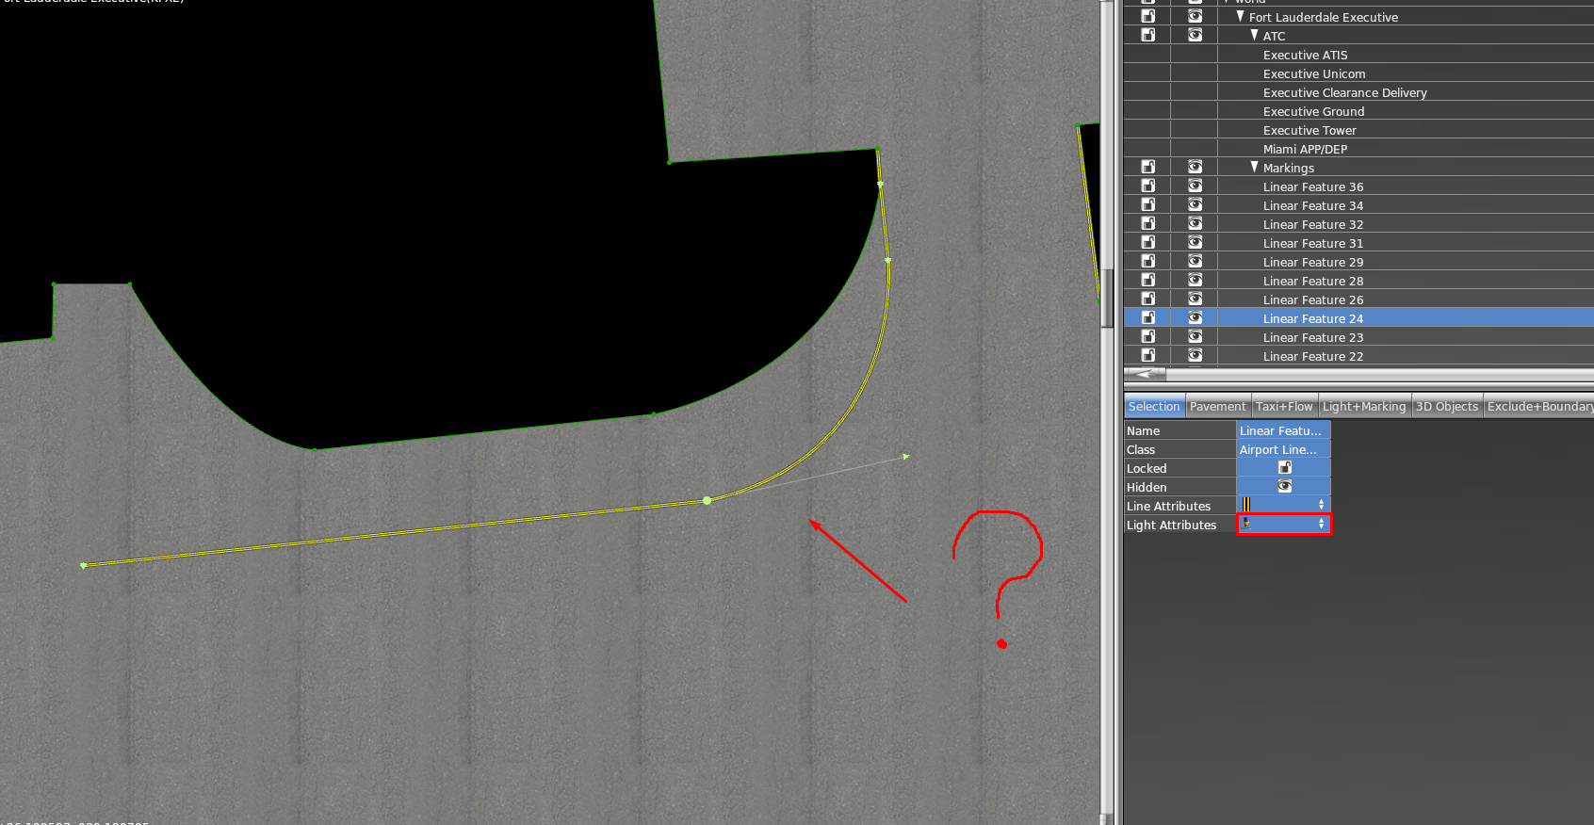Select Linear Feature 28 row
Image resolution: width=1594 pixels, height=825 pixels.
click(x=1358, y=280)
